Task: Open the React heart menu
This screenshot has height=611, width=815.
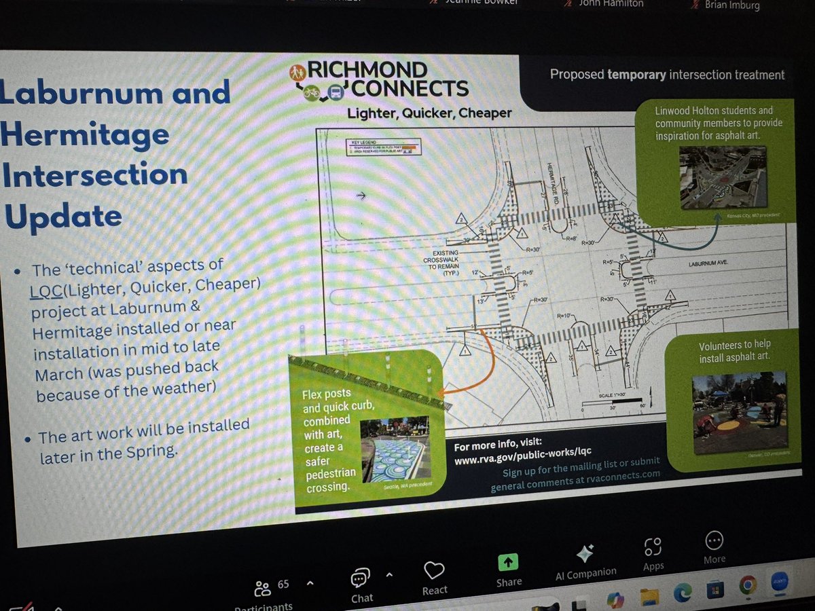Action: coord(434,577)
